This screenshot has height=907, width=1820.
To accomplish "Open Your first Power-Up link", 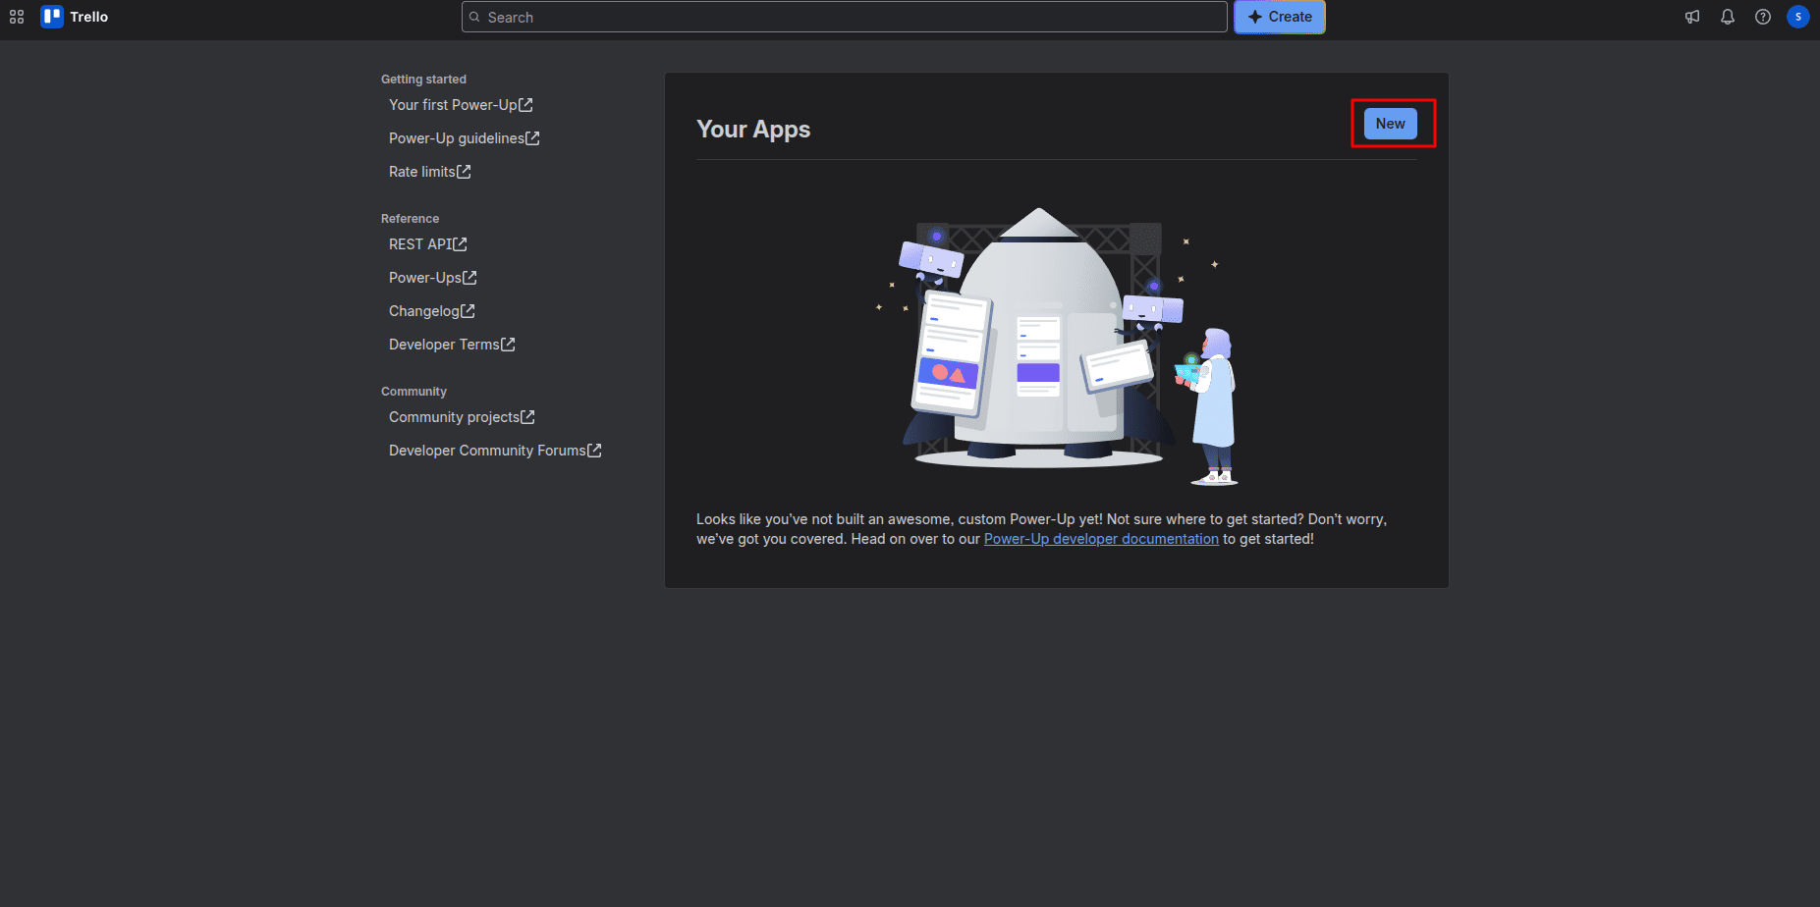I will 461,105.
